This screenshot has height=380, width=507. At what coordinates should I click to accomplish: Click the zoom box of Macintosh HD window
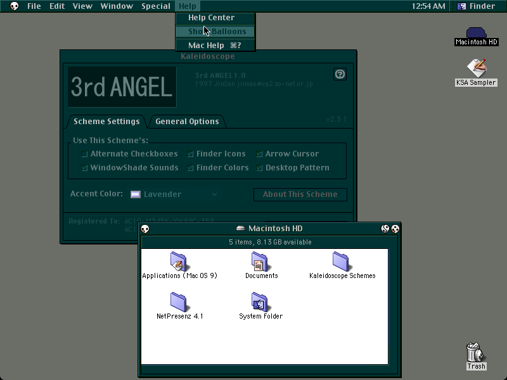point(385,229)
